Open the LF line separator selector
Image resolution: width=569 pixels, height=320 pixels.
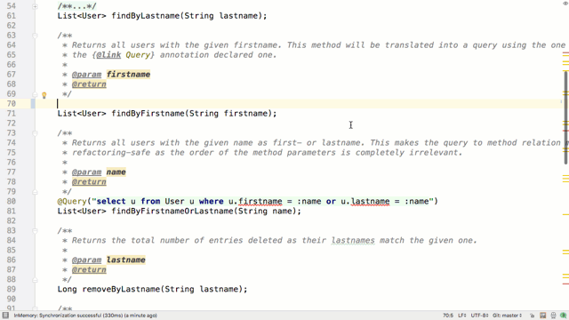pyautogui.click(x=462, y=316)
